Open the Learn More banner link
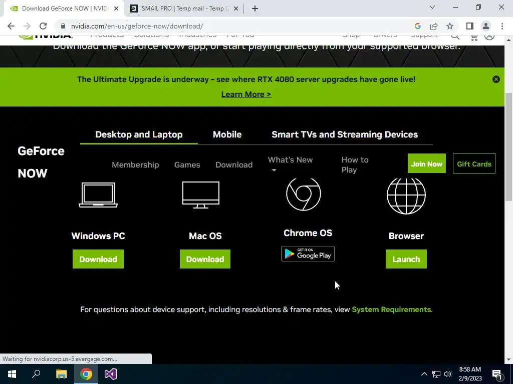The width and height of the screenshot is (513, 384). 246,94
